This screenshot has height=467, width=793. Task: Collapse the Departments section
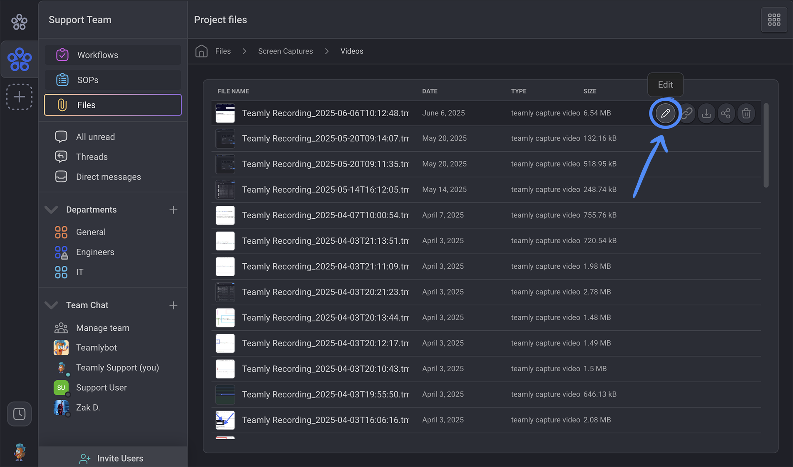tap(51, 210)
